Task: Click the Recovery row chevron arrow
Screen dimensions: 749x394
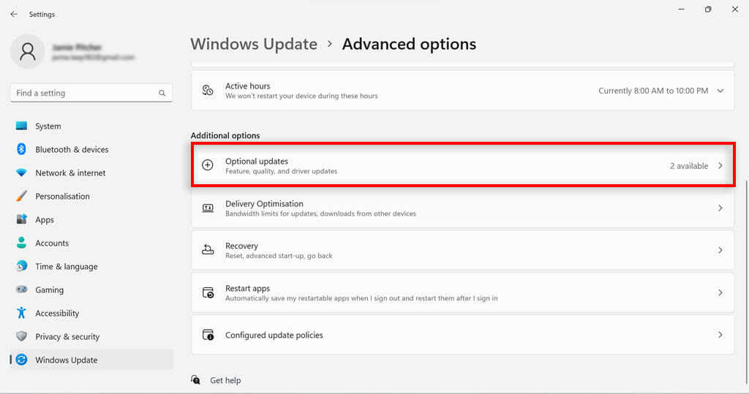Action: click(x=720, y=251)
